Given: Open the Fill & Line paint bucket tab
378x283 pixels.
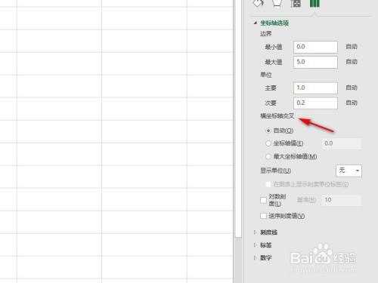Looking at the screenshot, I should tap(258, 4).
